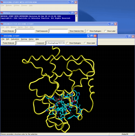
Task: Open the File menu in Docking Study
Action: pyautogui.click(x=3, y=39)
